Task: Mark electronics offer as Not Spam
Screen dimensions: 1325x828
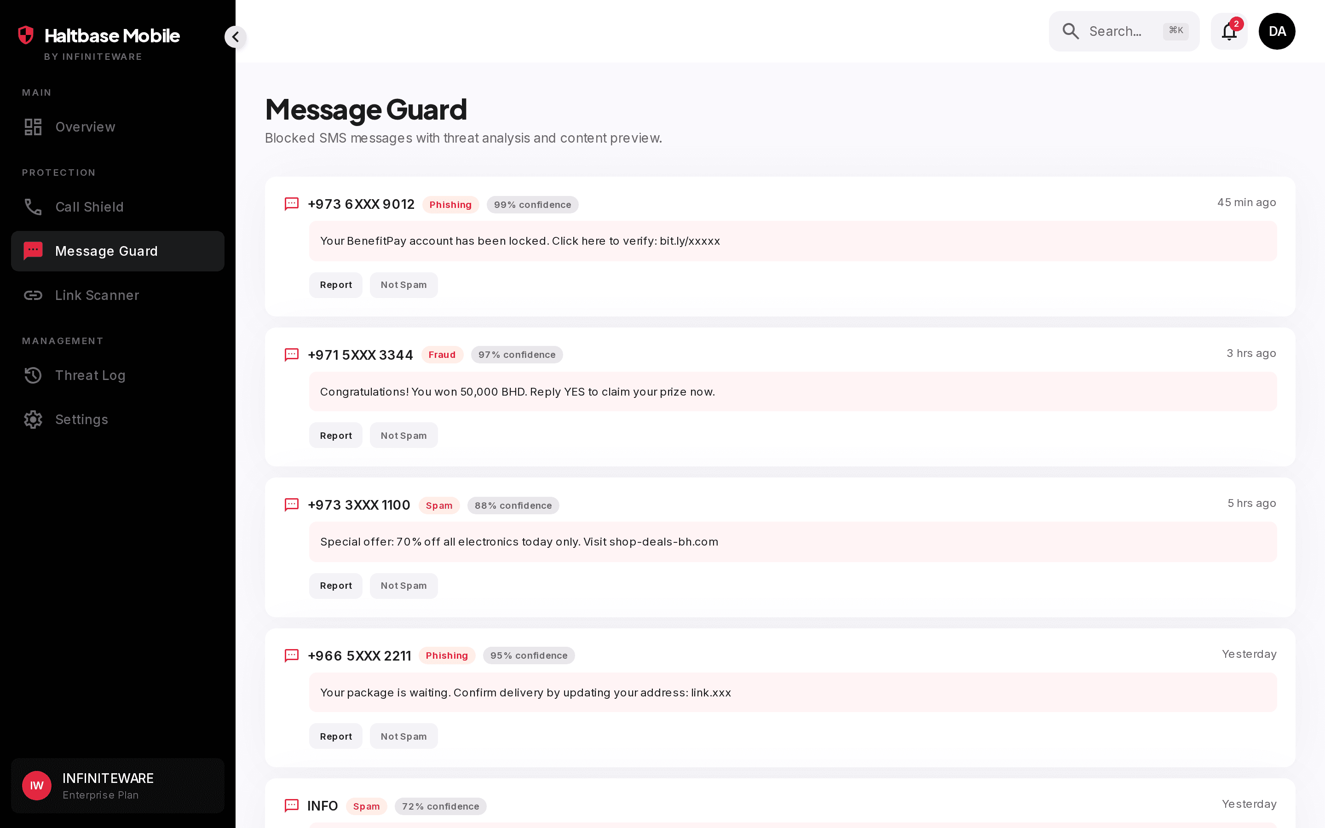Action: pyautogui.click(x=403, y=586)
